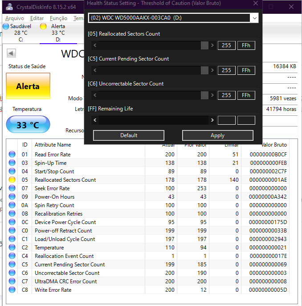Screen dimensions: 302x306
Task: Click the blue status dot for Seek Error Rate
Action: [x=12, y=188]
